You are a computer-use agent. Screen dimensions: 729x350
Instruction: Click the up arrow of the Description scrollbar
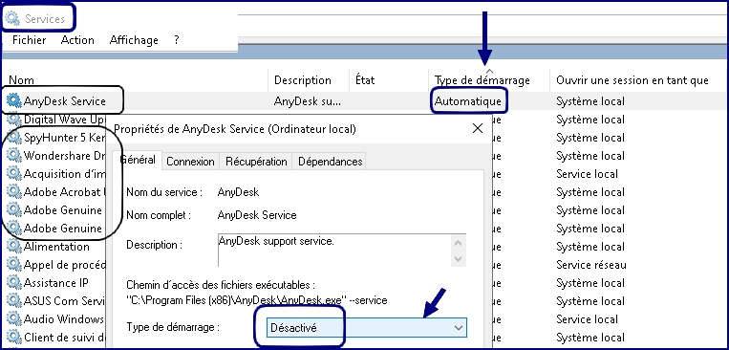(x=458, y=244)
